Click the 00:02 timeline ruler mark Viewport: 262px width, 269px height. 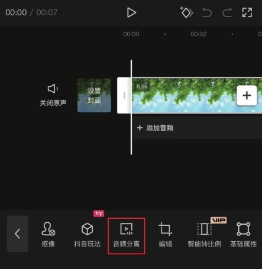(x=199, y=34)
